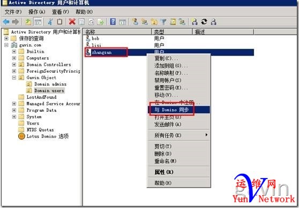
Task: Select the NTDS Quotas container
Action: (40, 130)
